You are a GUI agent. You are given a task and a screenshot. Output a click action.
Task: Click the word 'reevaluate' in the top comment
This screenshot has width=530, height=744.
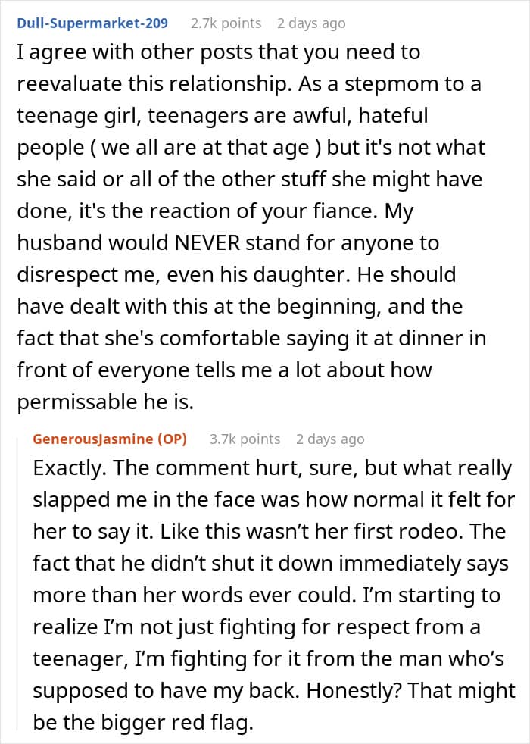[x=75, y=84]
